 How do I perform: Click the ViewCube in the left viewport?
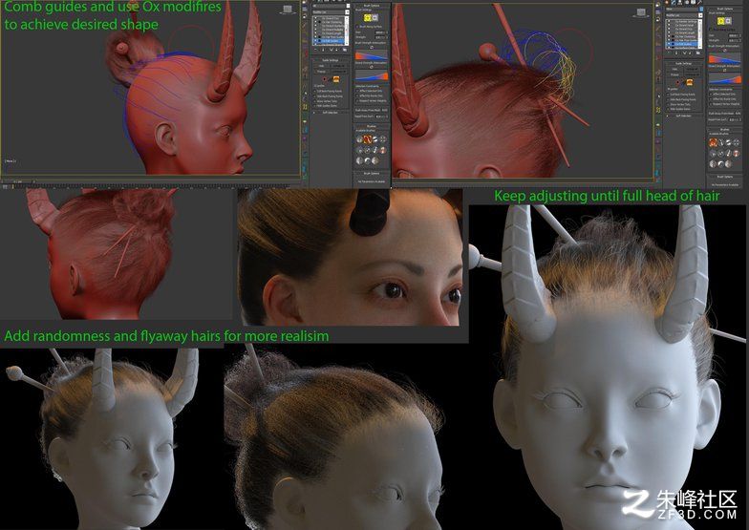(x=289, y=9)
